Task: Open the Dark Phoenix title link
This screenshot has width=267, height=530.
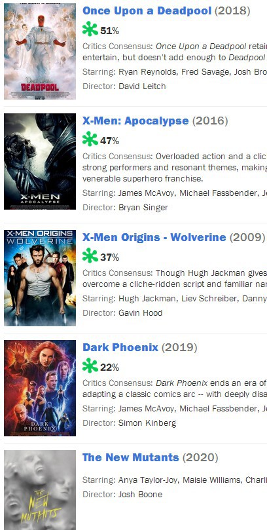Action: [120, 347]
